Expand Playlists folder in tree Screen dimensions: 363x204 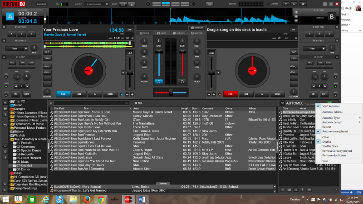pyautogui.click(x=10, y=135)
